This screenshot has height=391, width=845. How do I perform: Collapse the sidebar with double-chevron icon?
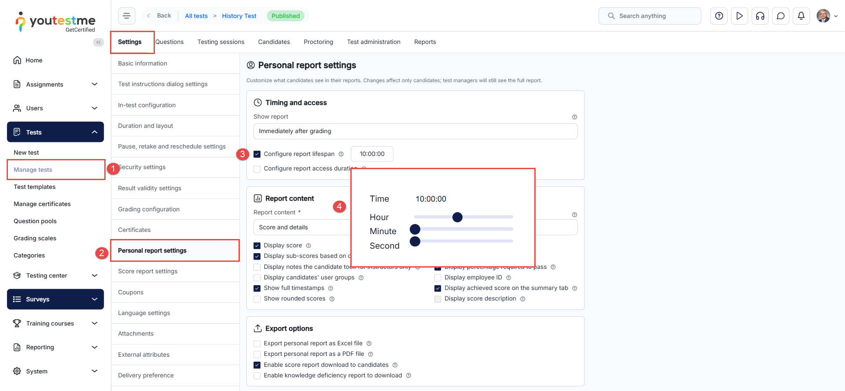click(98, 42)
